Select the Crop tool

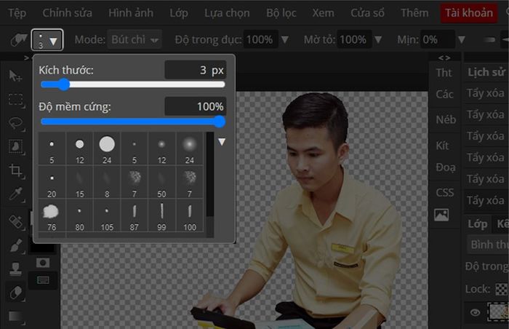tap(16, 170)
